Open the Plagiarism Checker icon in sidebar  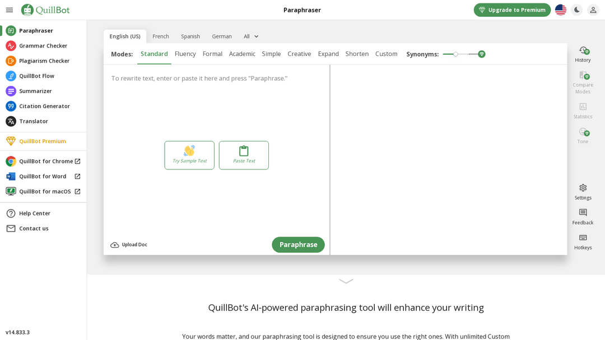pos(11,61)
